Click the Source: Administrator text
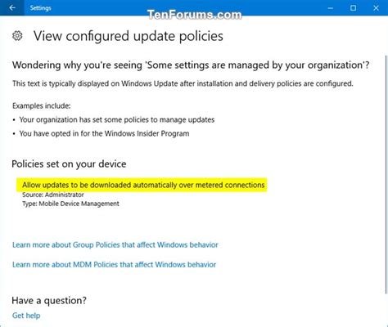The height and width of the screenshot is (327, 388). [x=53, y=195]
